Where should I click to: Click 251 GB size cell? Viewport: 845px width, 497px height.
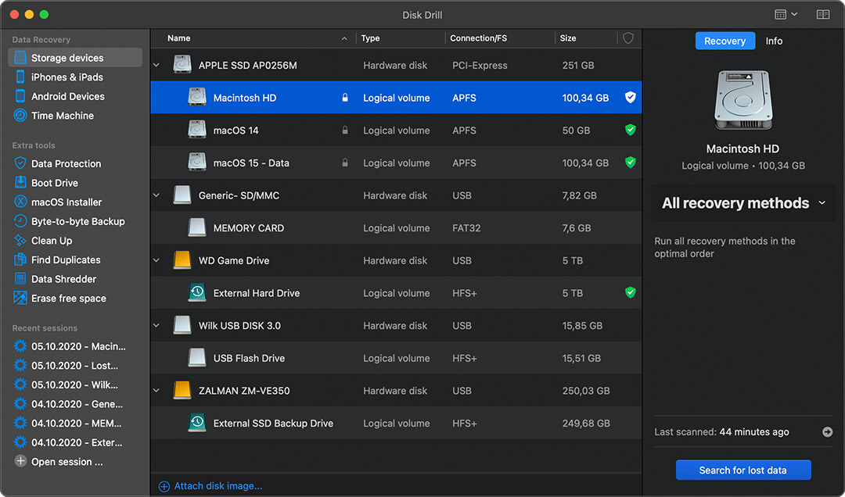[x=578, y=65]
